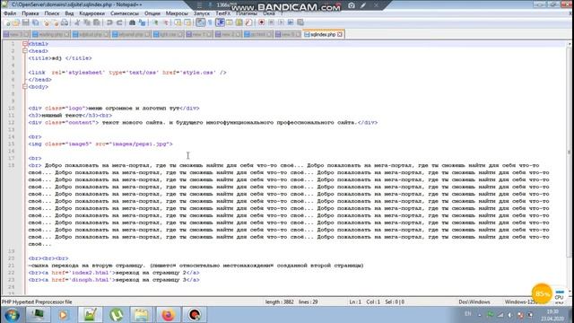Click the Bandicam camera screenshot icon

click(352, 5)
